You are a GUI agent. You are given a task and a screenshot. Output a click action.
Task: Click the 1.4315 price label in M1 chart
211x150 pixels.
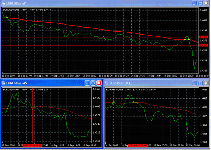tap(204, 70)
